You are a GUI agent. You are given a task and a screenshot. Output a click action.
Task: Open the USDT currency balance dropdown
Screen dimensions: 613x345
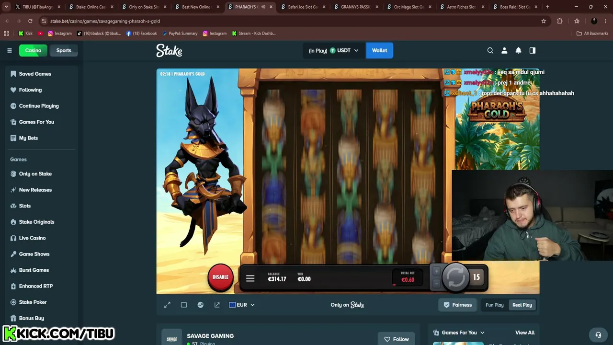coord(334,50)
